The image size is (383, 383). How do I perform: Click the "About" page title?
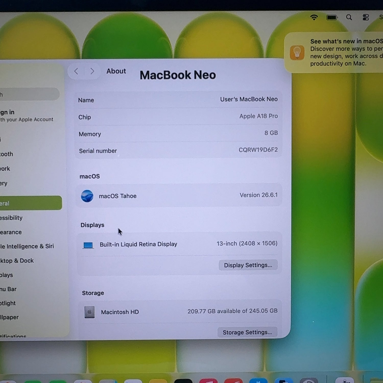[x=116, y=71]
